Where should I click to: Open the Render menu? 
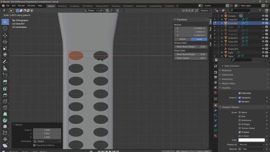point(22,5)
